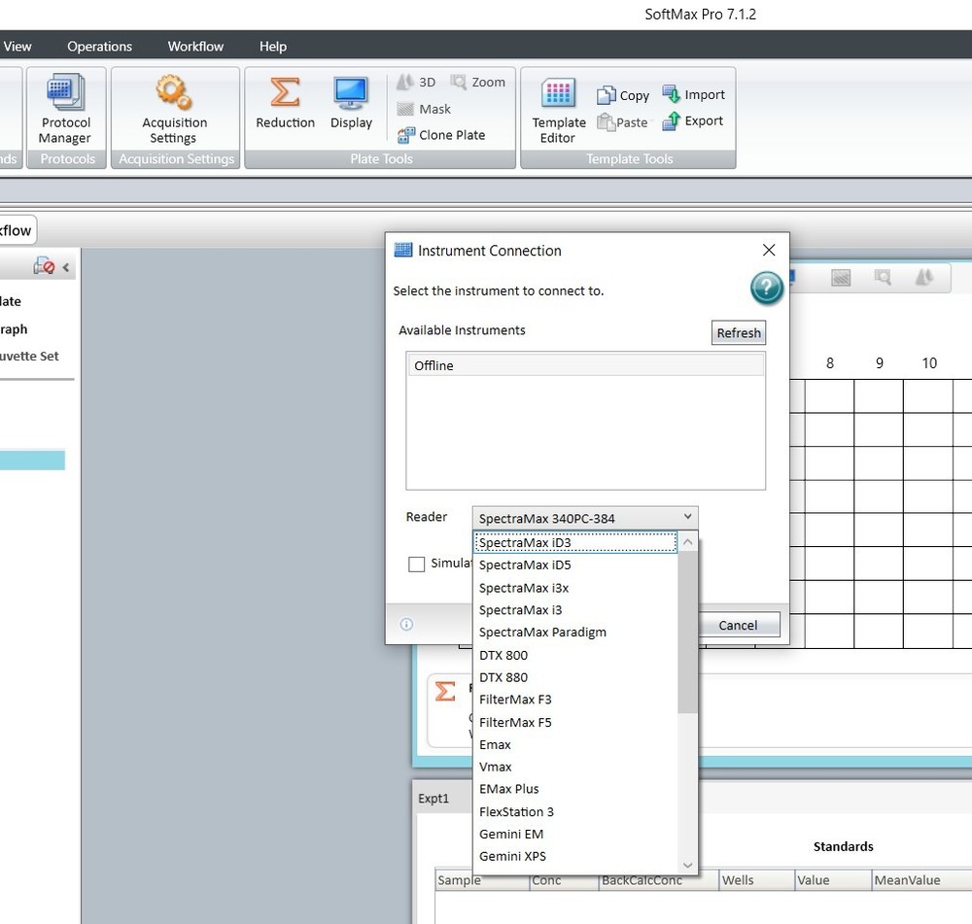Collapse the navigation panel arrow
Viewport: 972px width, 924px height.
click(66, 268)
